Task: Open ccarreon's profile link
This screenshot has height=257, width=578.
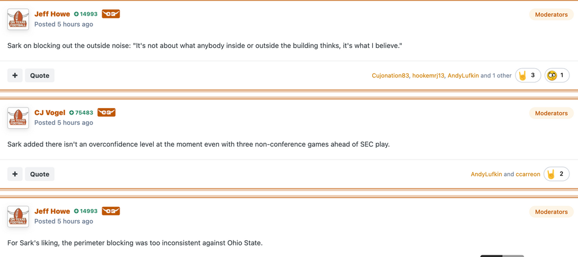Action: tap(528, 174)
